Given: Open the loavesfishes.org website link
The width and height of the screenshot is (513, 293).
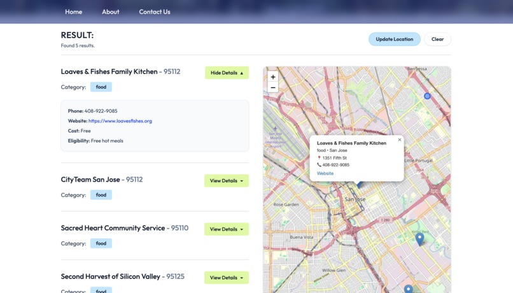Looking at the screenshot, I should (120, 121).
